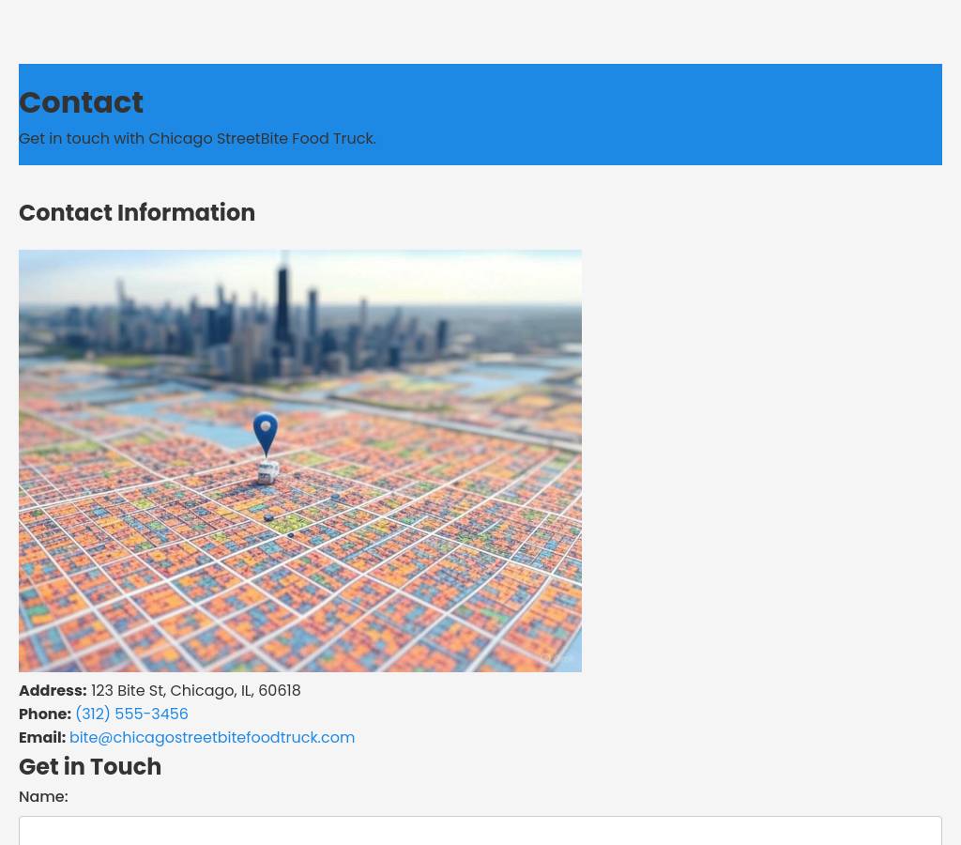Screen dimensions: 961x845
Task: Click the Grok watermark in the map image corner
Action: pos(558,658)
